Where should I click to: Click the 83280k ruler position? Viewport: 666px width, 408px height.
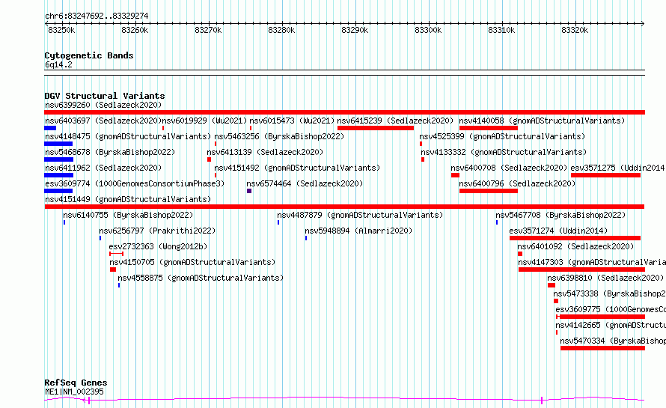pos(281,30)
